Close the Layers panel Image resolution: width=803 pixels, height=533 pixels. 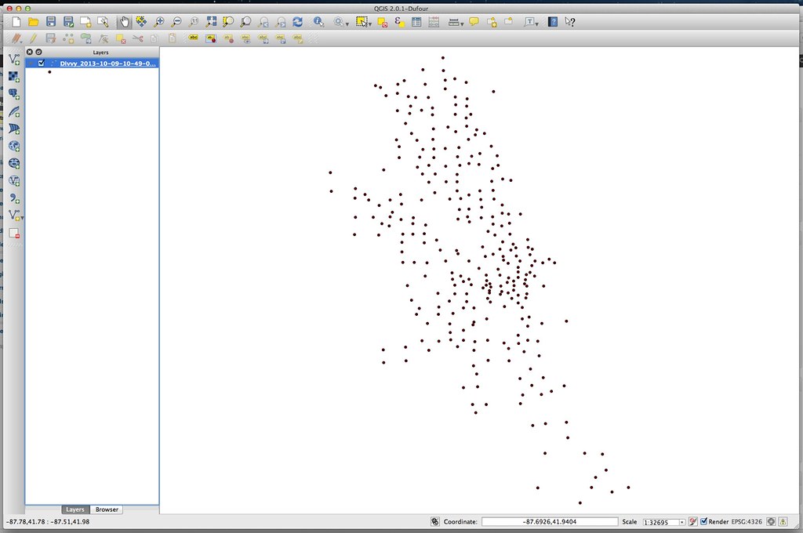[30, 52]
